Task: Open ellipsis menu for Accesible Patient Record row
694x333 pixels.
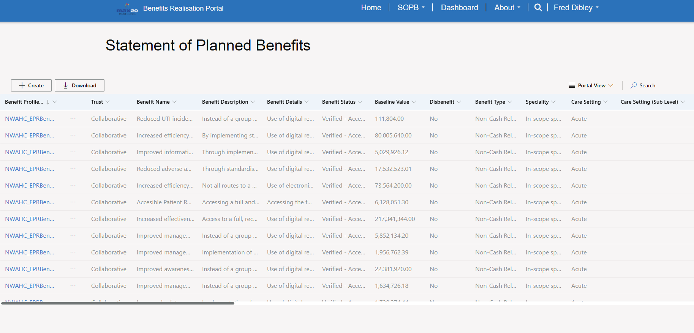Action: click(x=73, y=202)
